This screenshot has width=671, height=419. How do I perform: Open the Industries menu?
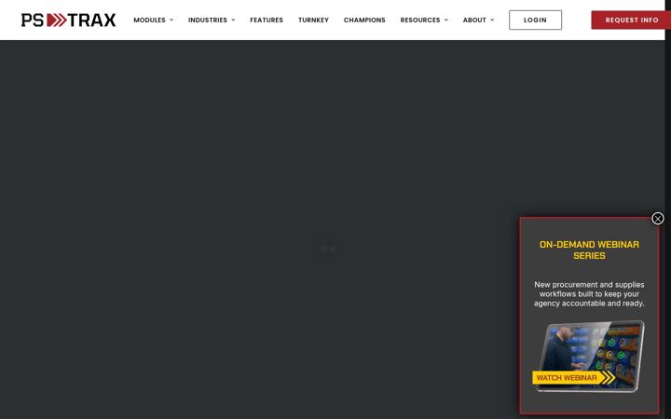208,20
